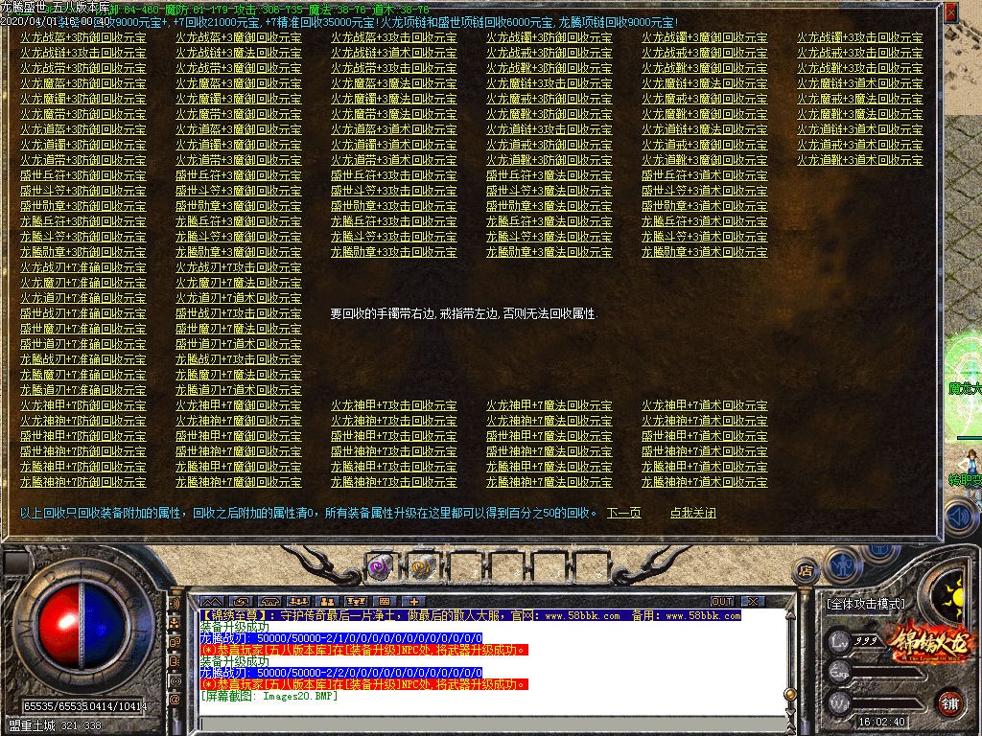The image size is (982, 736).
Task: Use the orange scroll item in the quick belt
Action: click(422, 568)
